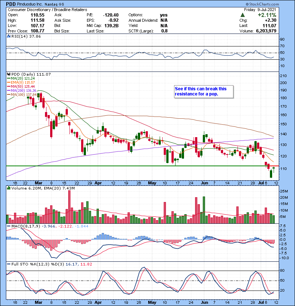
Task: Click the Volume panel bar icon
Action: coord(9,188)
